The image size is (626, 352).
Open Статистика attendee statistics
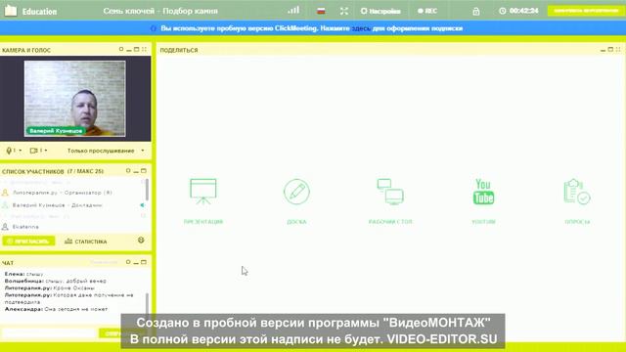[86, 242]
